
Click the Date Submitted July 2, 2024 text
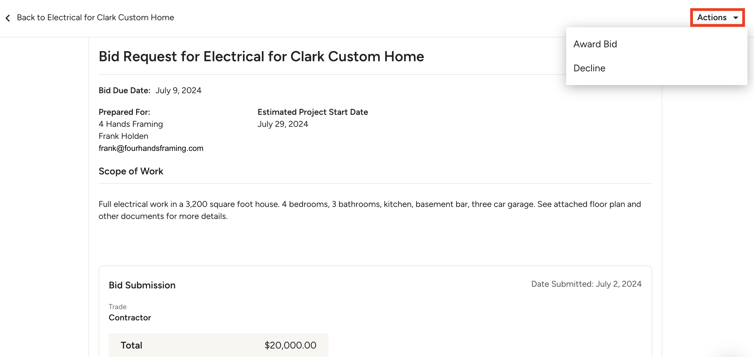(586, 284)
